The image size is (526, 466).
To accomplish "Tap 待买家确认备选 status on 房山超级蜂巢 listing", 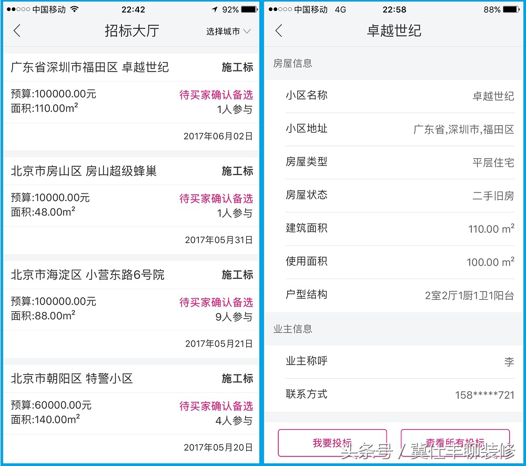I will click(x=216, y=199).
